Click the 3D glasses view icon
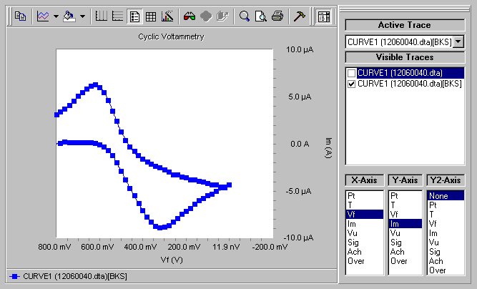Image resolution: width=477 pixels, height=289 pixels. click(190, 16)
